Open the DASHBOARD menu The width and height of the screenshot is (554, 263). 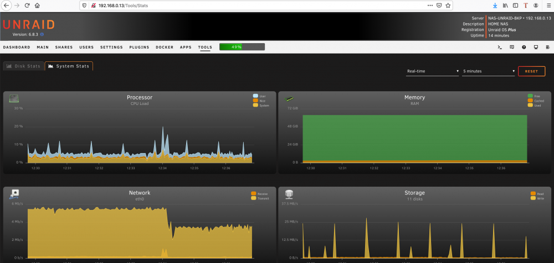[x=17, y=48]
